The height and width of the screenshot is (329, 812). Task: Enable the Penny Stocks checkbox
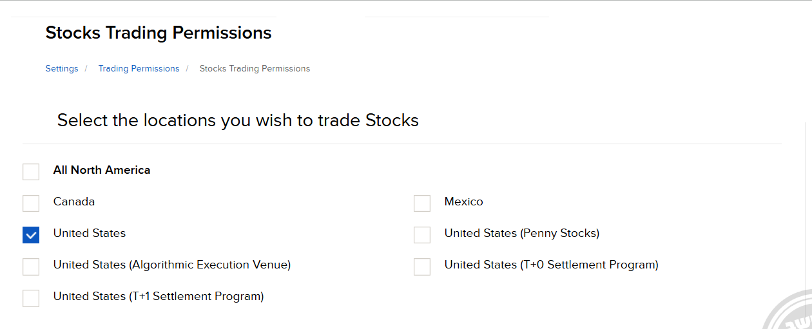[422, 235]
